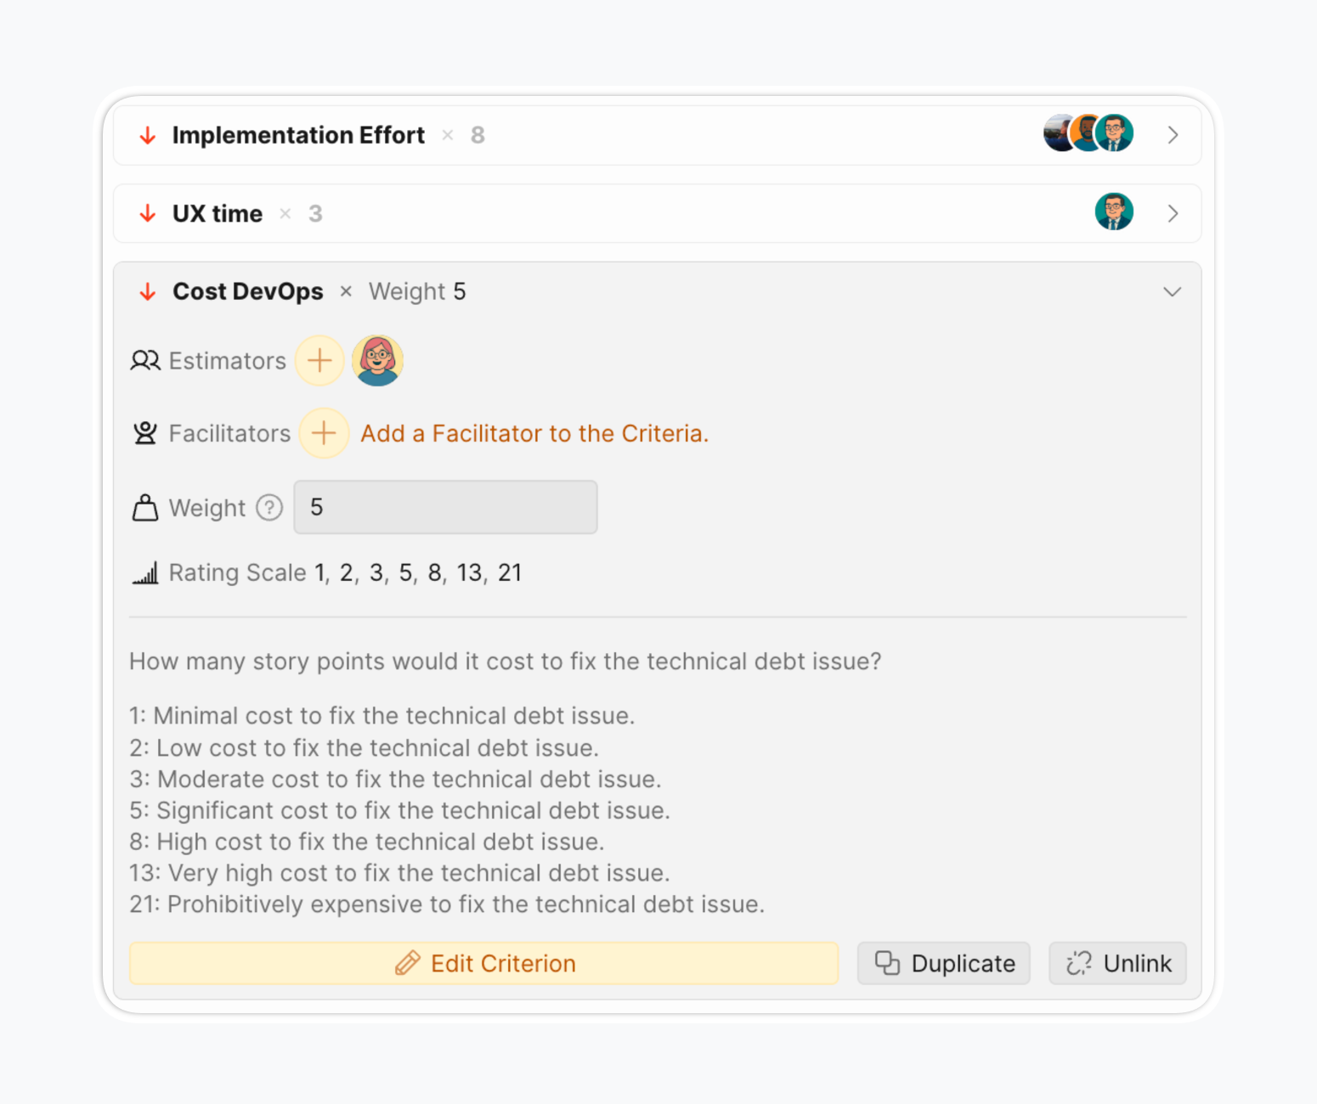1317x1104 pixels.
Task: Click the Rating Scale values
Action: point(417,573)
